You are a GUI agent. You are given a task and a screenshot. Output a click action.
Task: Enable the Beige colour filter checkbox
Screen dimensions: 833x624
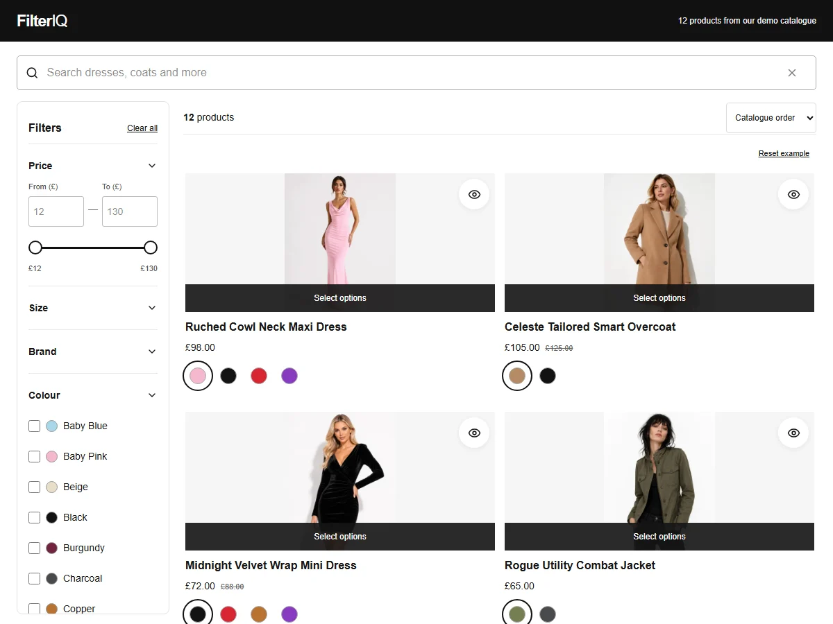34,487
